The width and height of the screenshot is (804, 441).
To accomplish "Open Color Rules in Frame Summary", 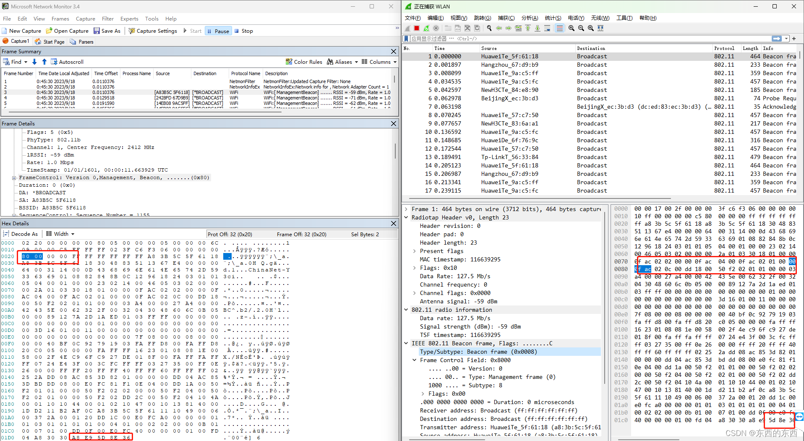I will pyautogui.click(x=304, y=62).
